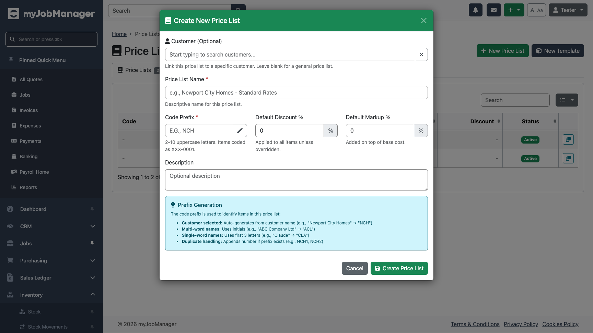Close the Create New Price List dialog
The image size is (593, 333).
click(x=424, y=21)
